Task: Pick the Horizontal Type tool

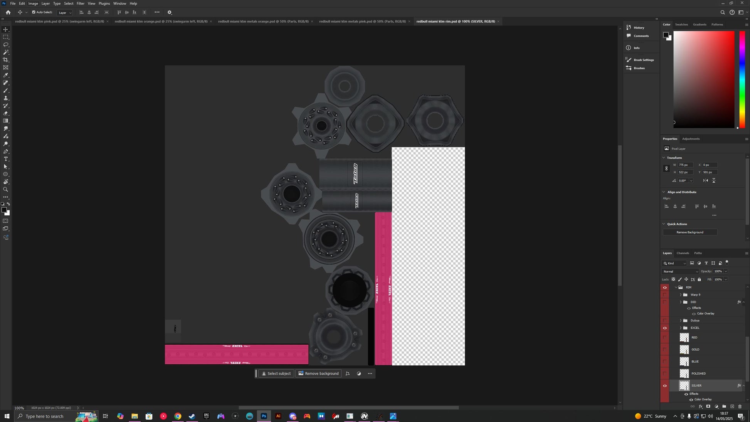Action: click(x=6, y=159)
